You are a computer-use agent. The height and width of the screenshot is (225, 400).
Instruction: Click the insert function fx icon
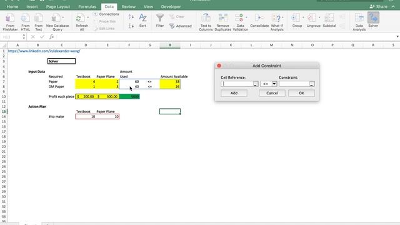[51, 37]
